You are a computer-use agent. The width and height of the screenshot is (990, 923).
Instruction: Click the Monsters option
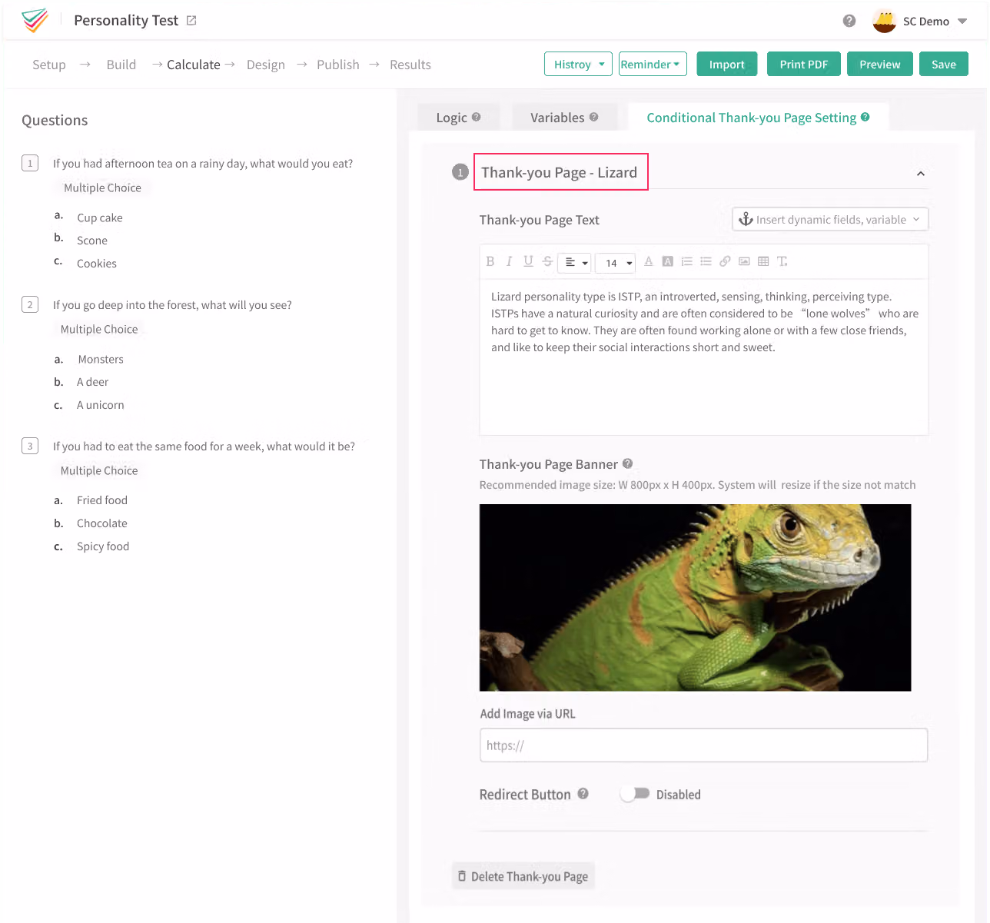101,359
